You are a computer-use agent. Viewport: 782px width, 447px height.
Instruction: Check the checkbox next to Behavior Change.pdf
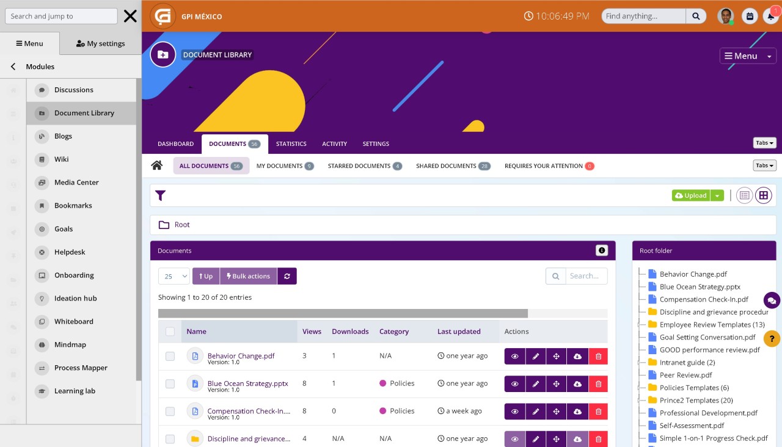pos(170,356)
